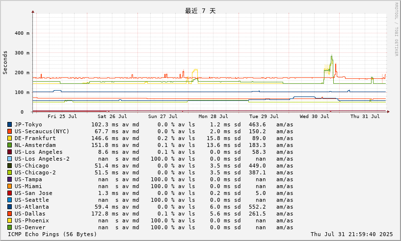Click the US-Denver green swatch

click(9, 227)
